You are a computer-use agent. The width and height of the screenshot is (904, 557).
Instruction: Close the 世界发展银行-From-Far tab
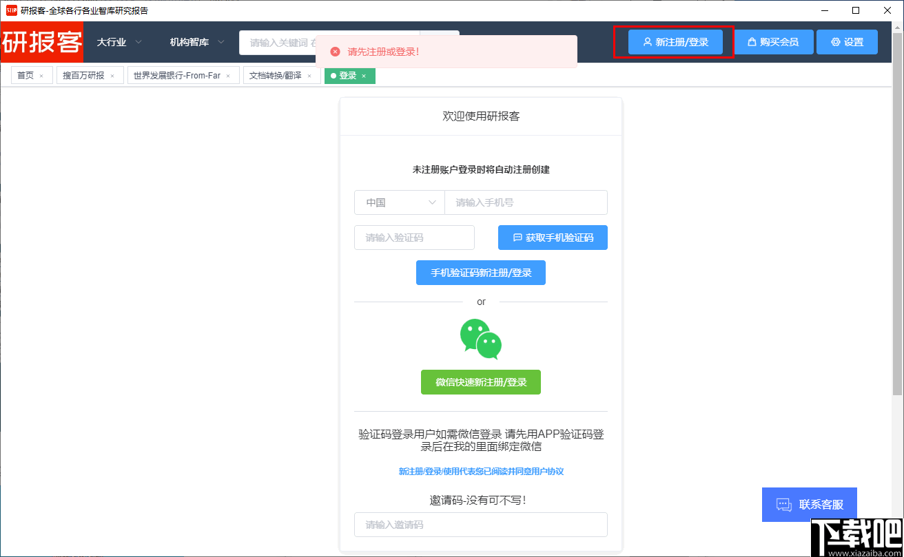[227, 75]
